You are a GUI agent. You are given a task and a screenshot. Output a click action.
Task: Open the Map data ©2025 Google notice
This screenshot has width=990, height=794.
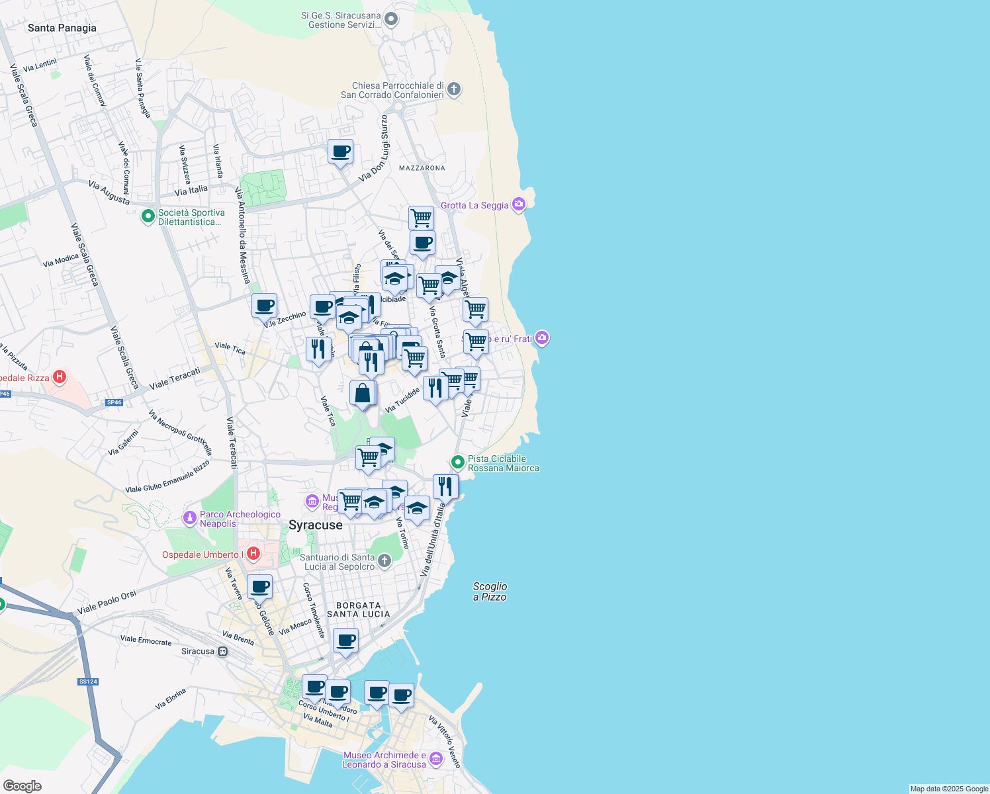coord(949,789)
